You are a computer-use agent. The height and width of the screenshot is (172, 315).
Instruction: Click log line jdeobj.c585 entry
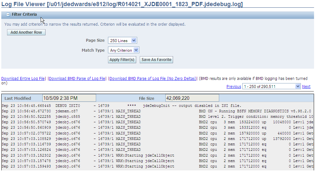158,117
